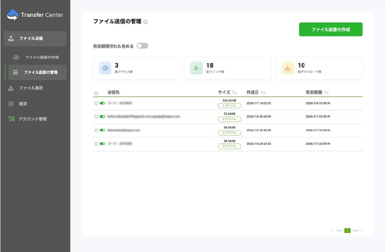Sort by 作成日 using its sort arrows
The height and width of the screenshot is (252, 385).
click(263, 93)
